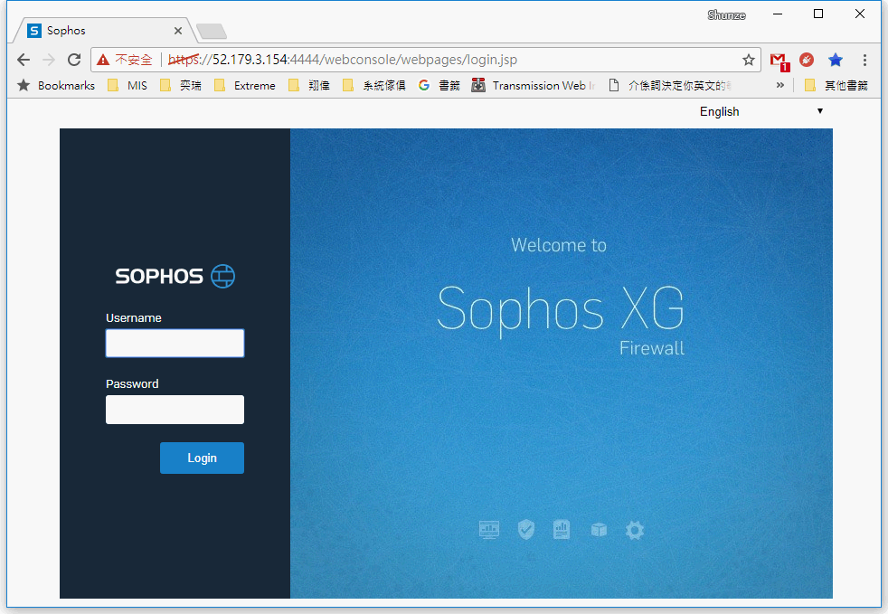Click the Sophos globe logo icon

[x=222, y=276]
